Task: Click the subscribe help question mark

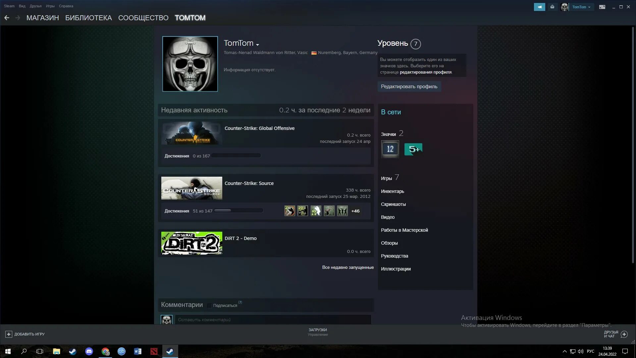Action: pyautogui.click(x=240, y=302)
